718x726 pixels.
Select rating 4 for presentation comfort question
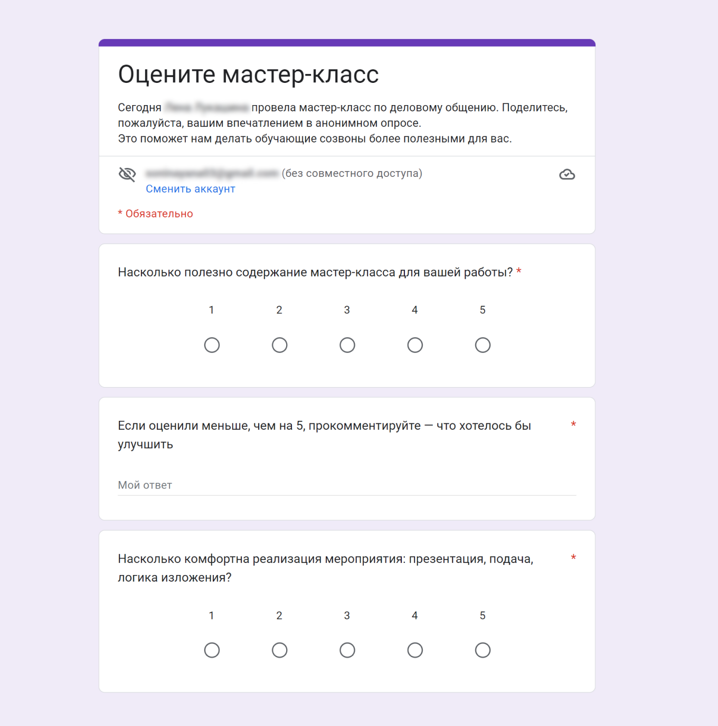coord(415,650)
